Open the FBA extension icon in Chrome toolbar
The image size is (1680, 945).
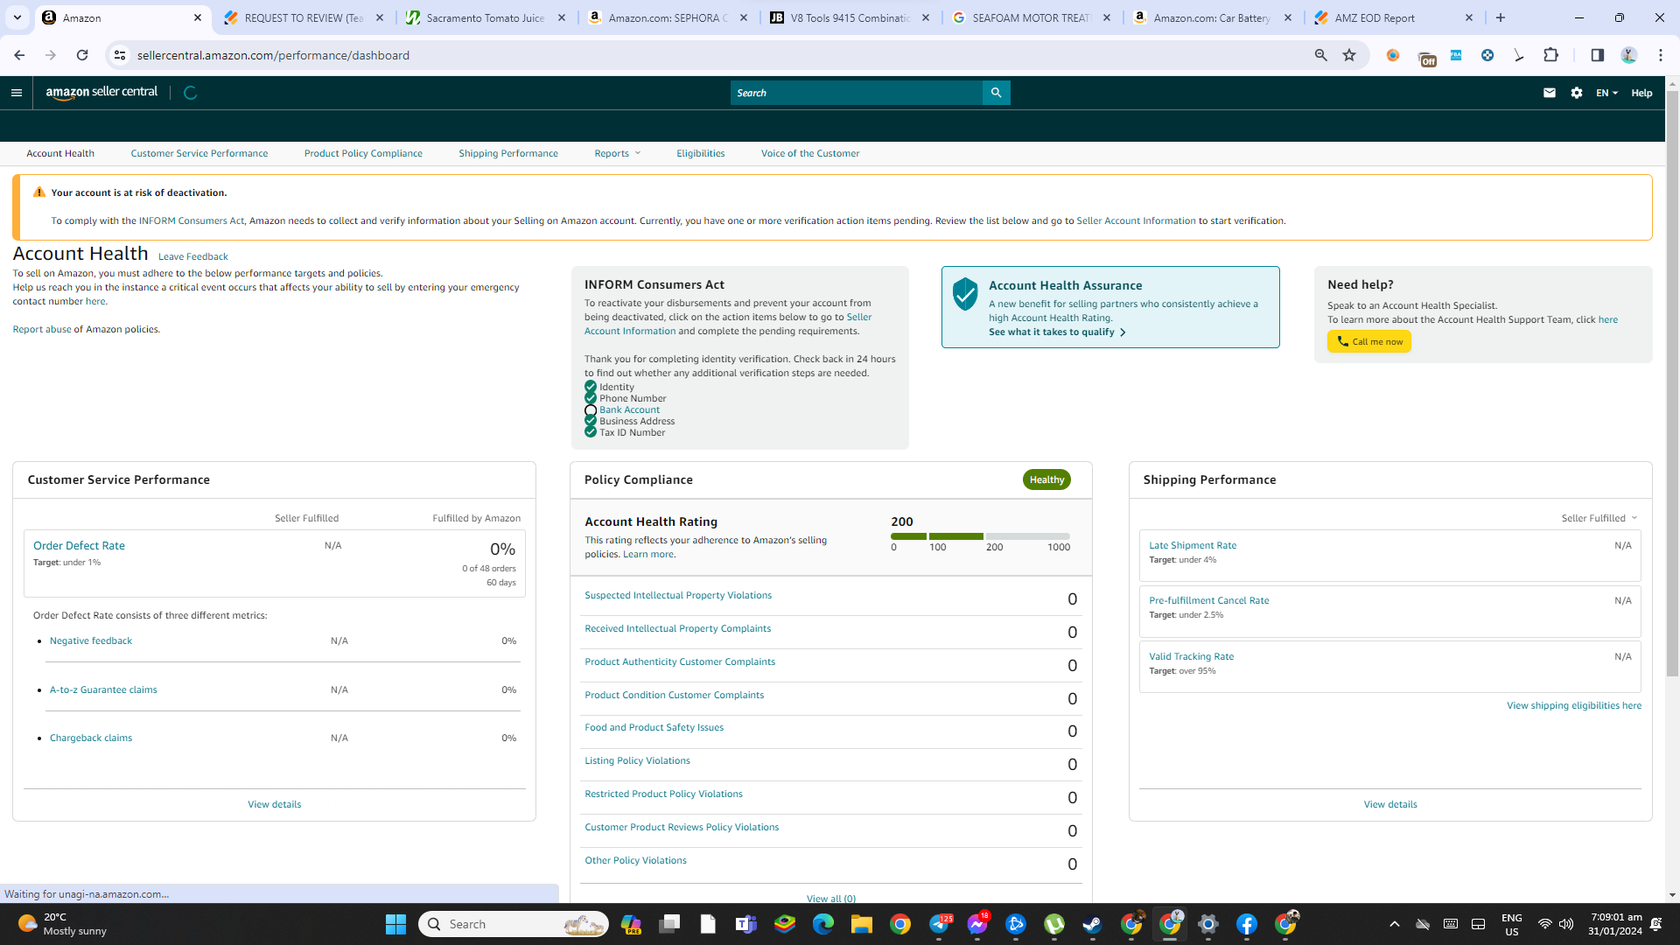click(x=1456, y=55)
